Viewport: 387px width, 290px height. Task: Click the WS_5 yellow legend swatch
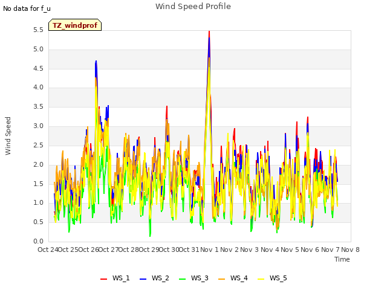coord(261,279)
